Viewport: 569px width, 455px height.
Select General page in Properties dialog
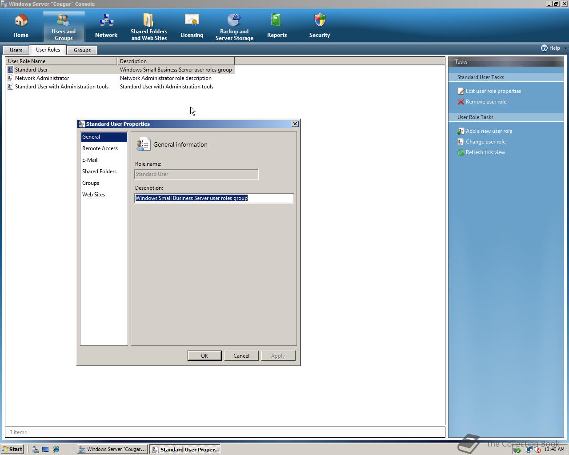click(x=104, y=137)
